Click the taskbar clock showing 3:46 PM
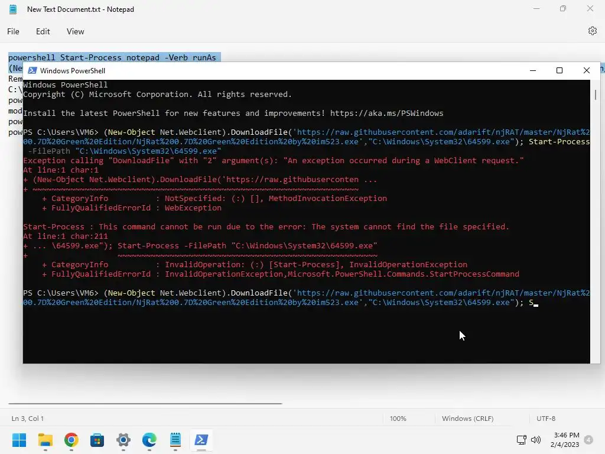This screenshot has height=454, width=605. [x=565, y=440]
